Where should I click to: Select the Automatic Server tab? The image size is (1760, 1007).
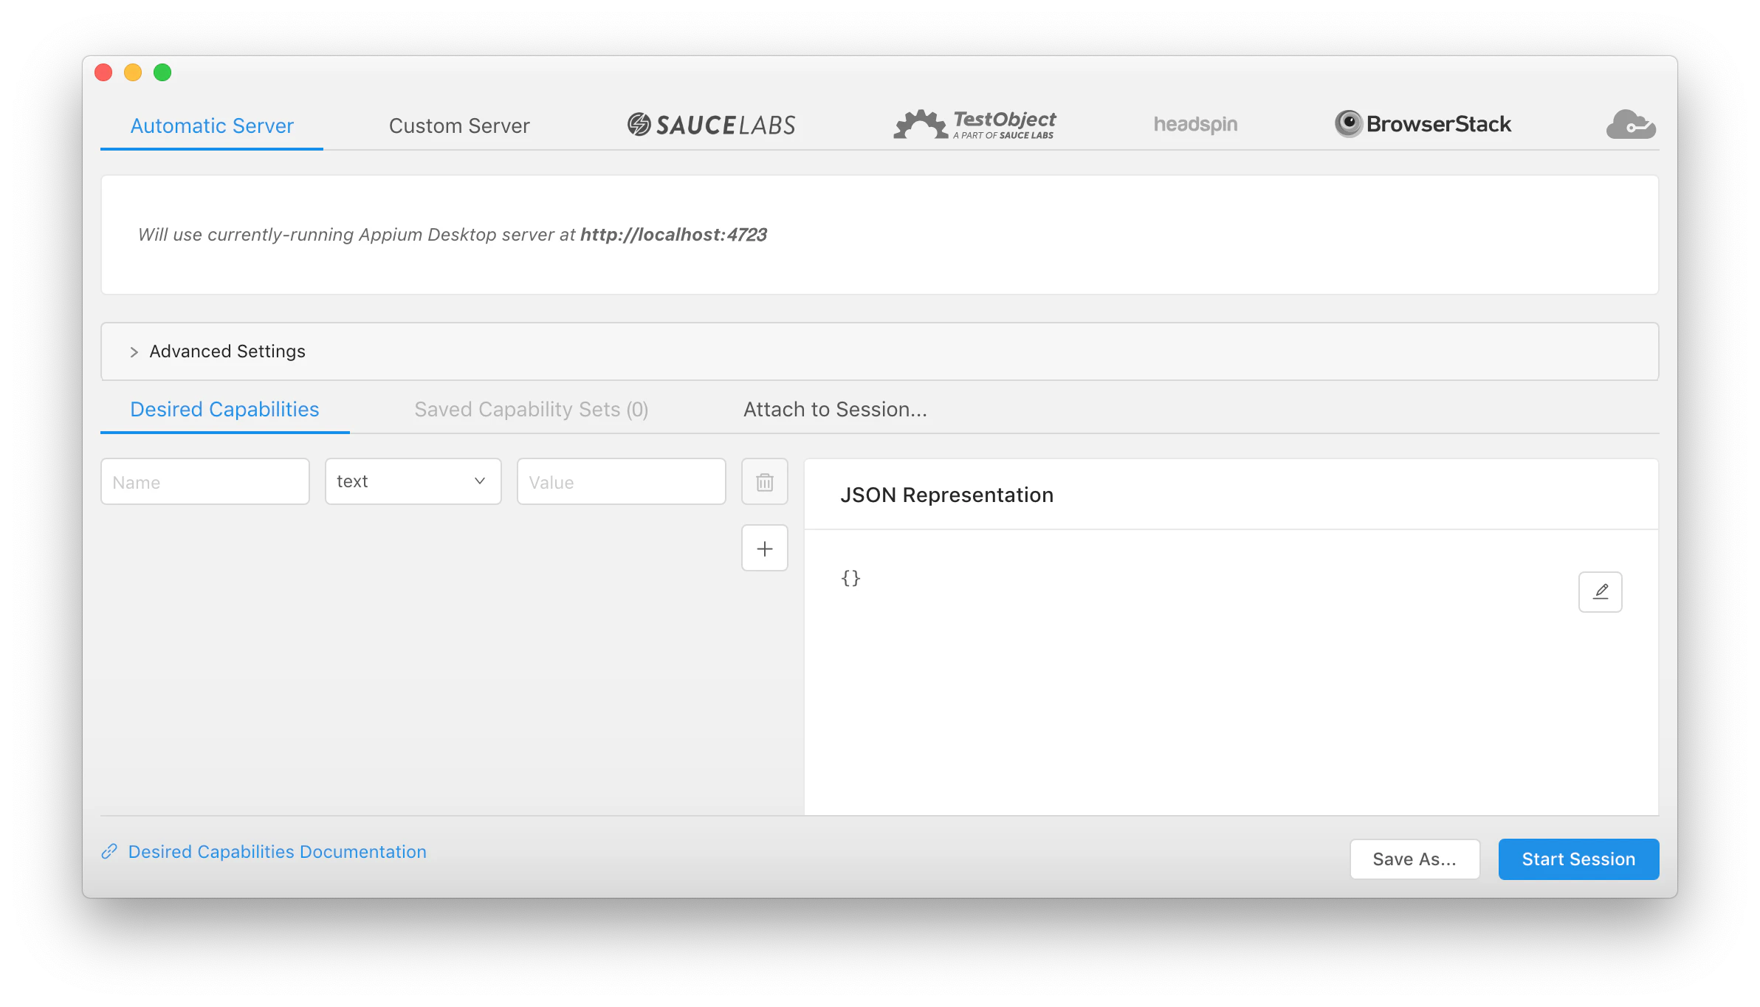[x=212, y=126]
